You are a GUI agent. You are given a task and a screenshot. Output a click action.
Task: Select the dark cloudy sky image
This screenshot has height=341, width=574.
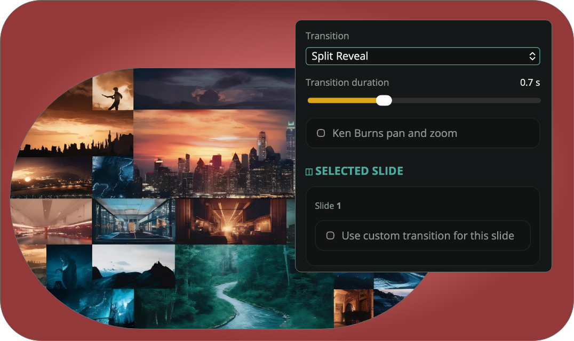[214, 89]
